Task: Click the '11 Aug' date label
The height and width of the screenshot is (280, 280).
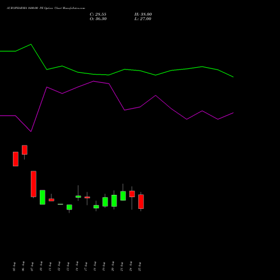Action: 50,267
